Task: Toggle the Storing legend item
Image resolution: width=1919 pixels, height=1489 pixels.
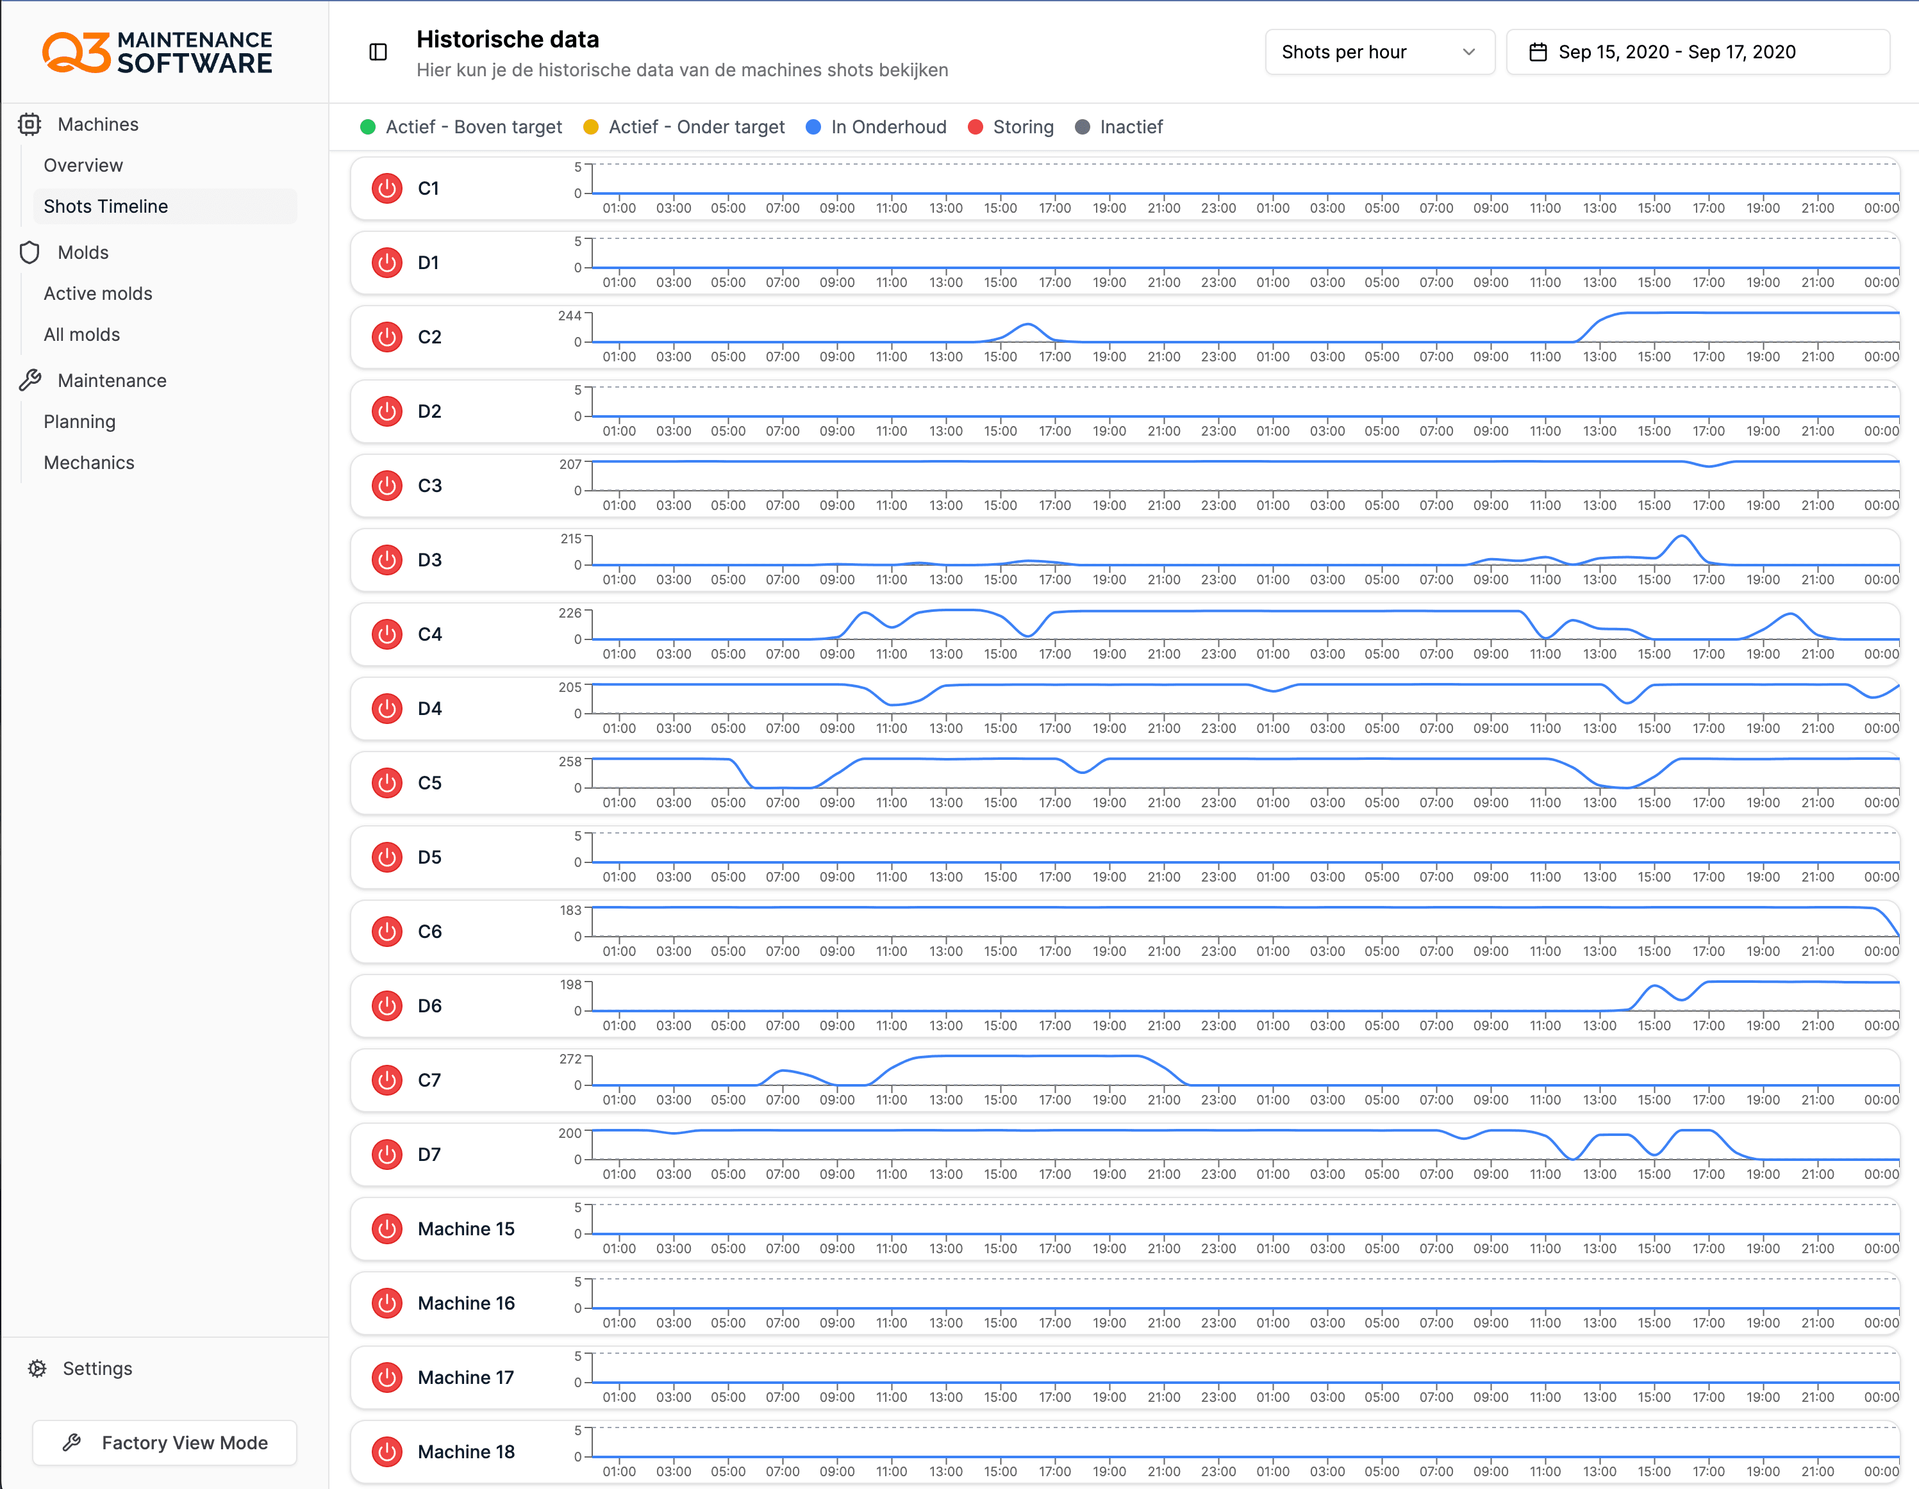Action: tap(1011, 128)
